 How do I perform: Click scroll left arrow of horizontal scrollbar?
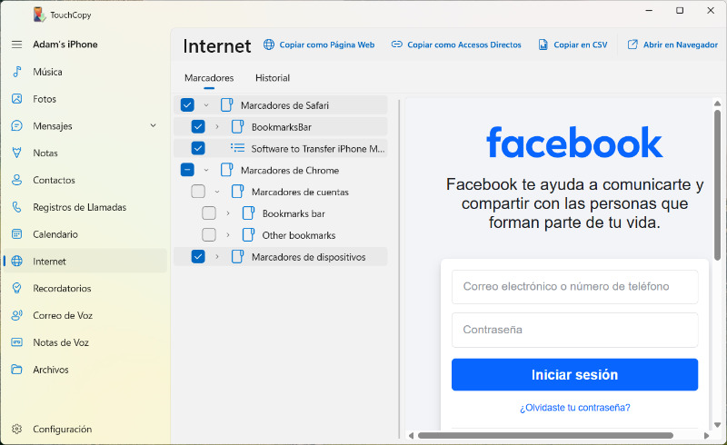tap(411, 435)
